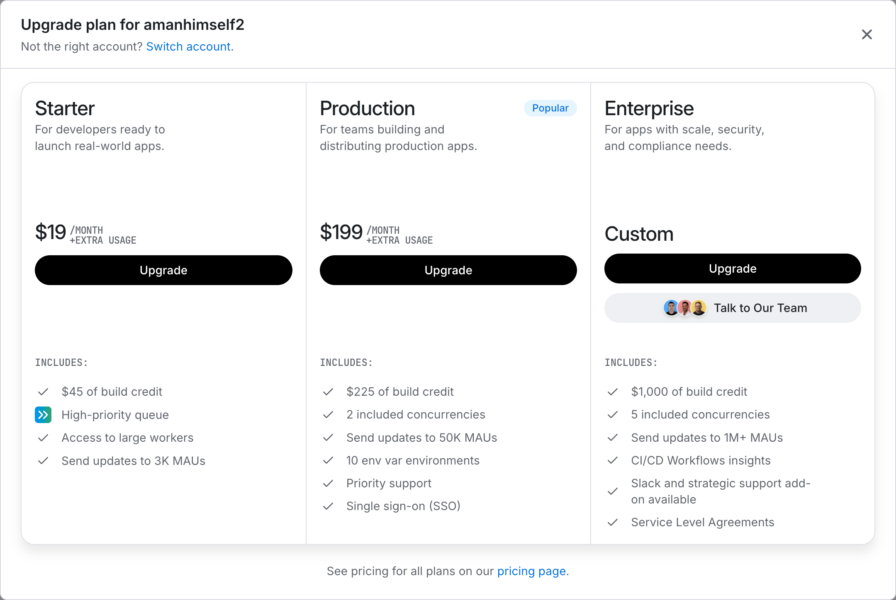896x600 pixels.
Task: Click checkmark beside $45 of build credit
Action: [43, 392]
